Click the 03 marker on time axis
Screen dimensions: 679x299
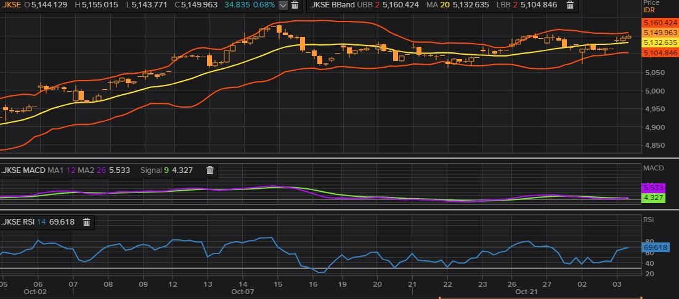pos(617,284)
